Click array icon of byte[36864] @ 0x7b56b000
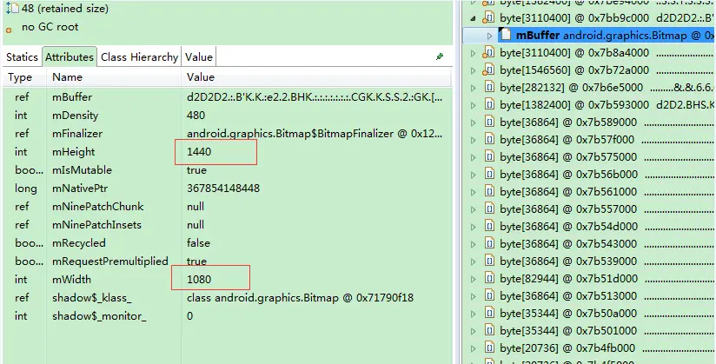This screenshot has height=364, width=716. click(489, 175)
